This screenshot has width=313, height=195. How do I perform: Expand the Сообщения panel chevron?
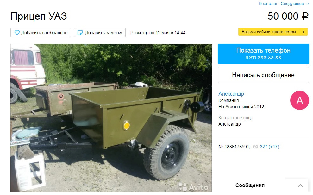tap(300, 186)
